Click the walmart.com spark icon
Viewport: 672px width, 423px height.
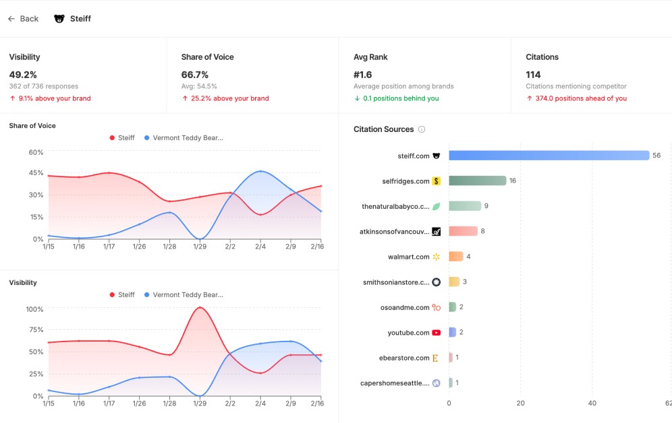point(437,257)
